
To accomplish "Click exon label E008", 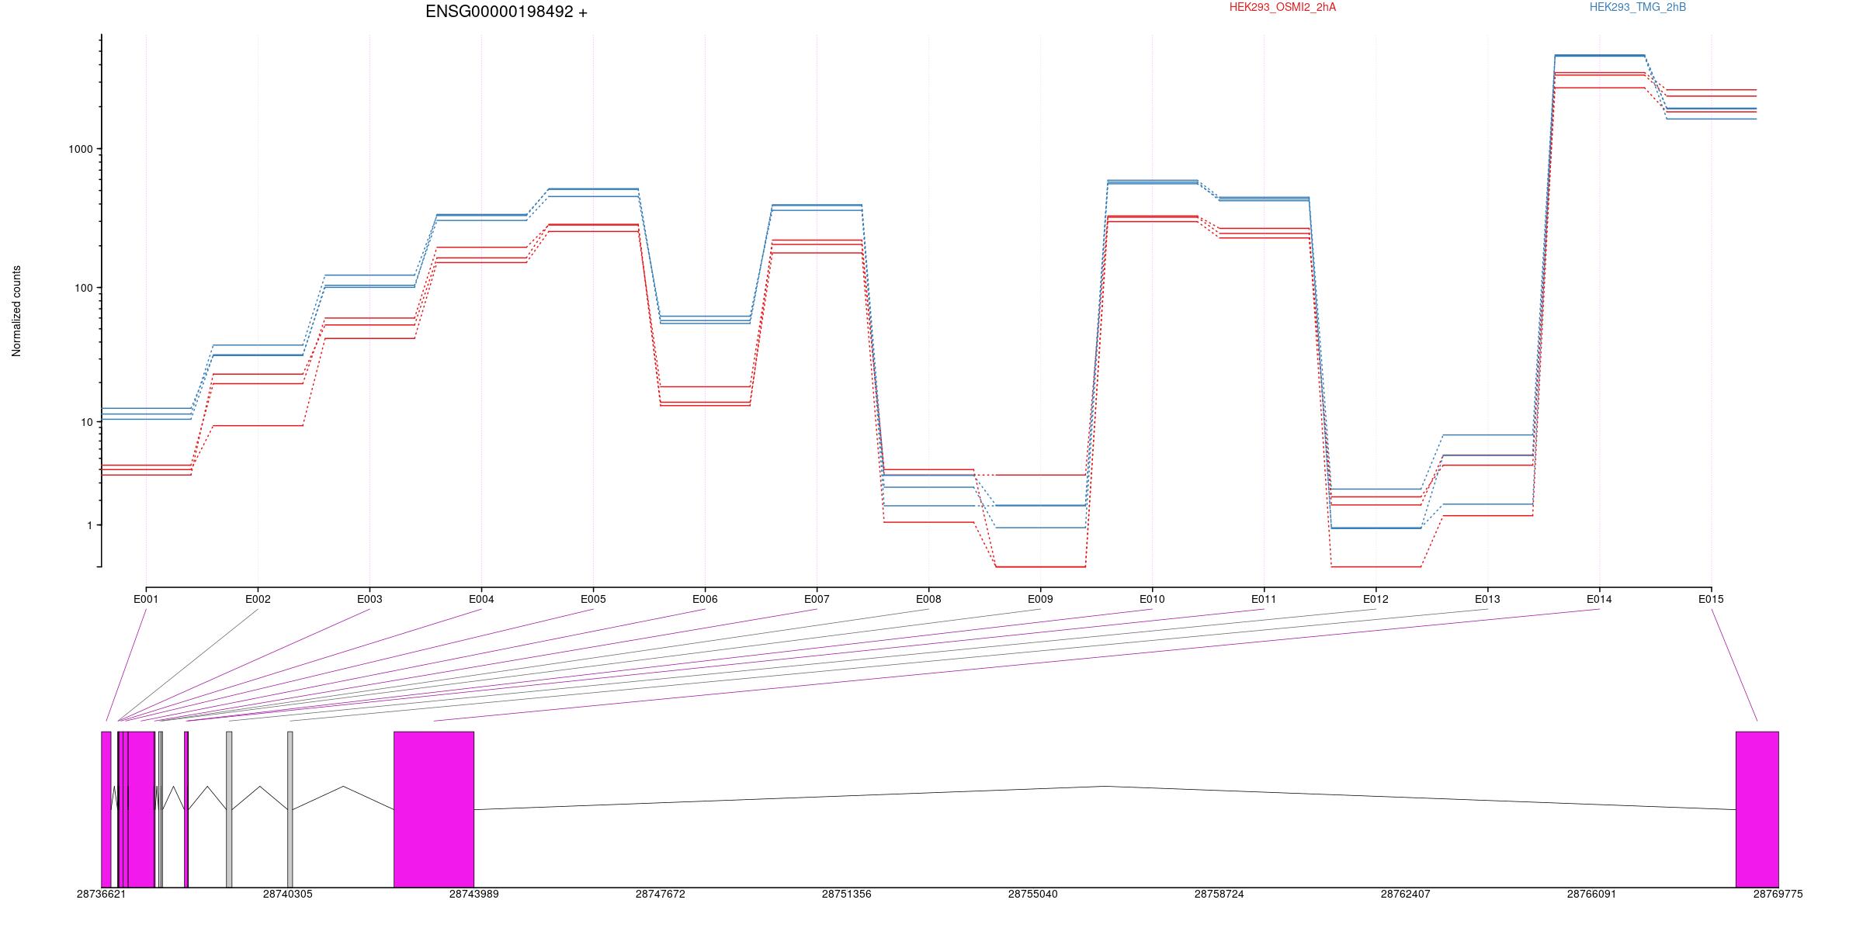I will pos(928,599).
